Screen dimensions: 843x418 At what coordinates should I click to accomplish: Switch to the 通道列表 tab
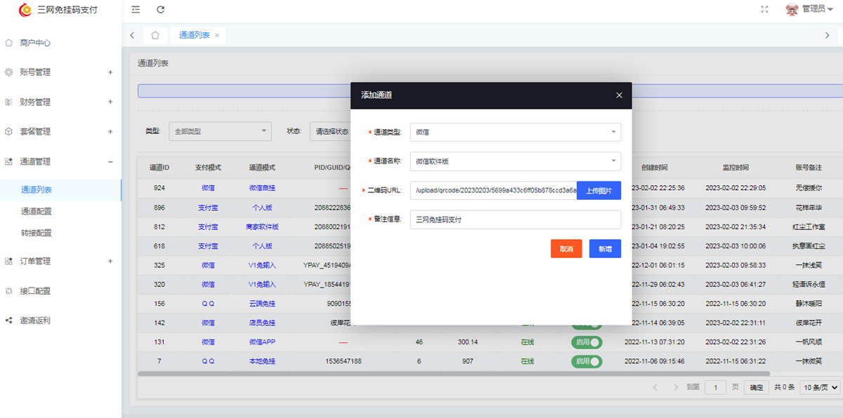click(x=194, y=35)
